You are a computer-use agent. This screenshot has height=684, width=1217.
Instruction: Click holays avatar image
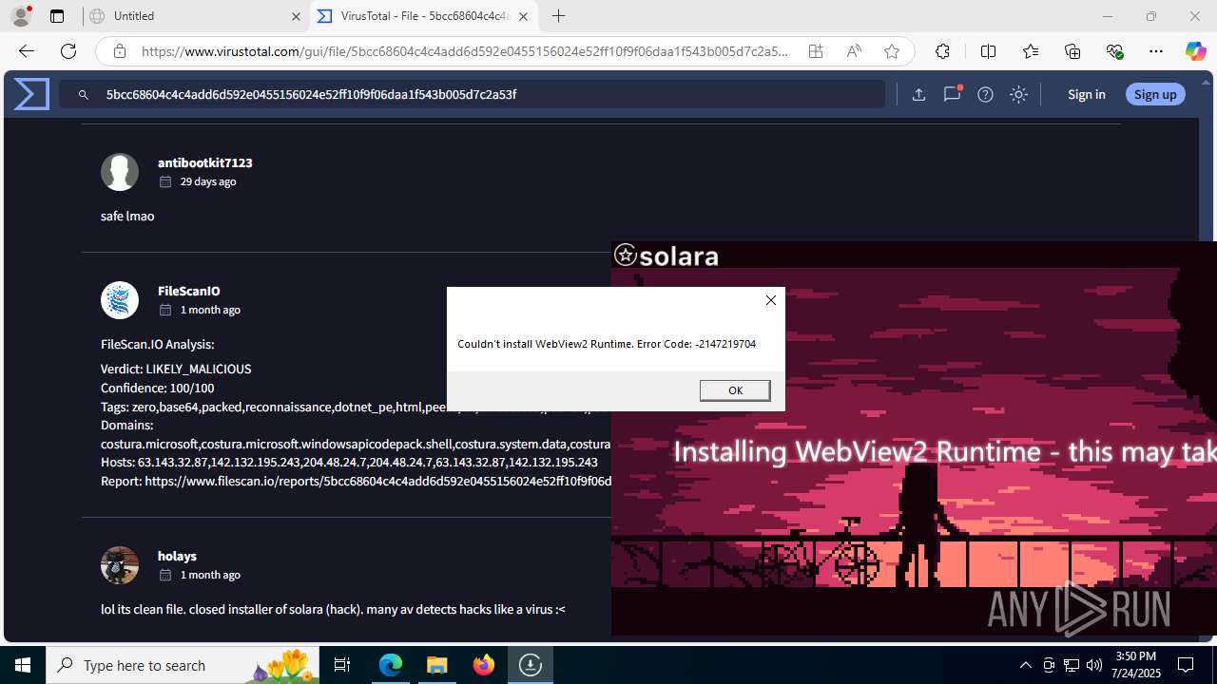(x=120, y=565)
